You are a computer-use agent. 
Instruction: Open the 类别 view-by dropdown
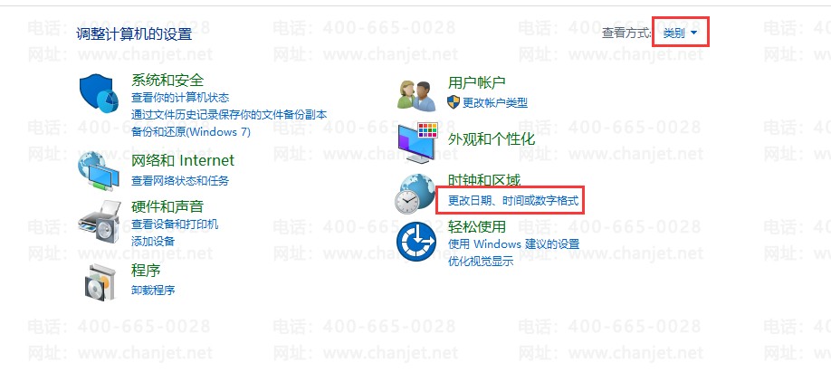[x=680, y=33]
